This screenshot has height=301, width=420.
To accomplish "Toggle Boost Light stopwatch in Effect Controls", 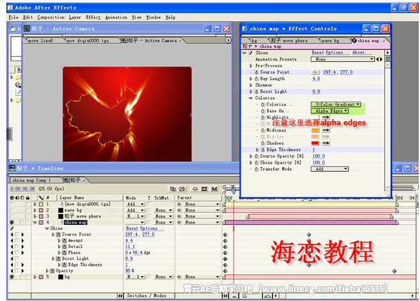I will 257,91.
